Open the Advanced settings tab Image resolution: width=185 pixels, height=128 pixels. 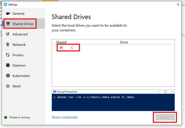24,34
